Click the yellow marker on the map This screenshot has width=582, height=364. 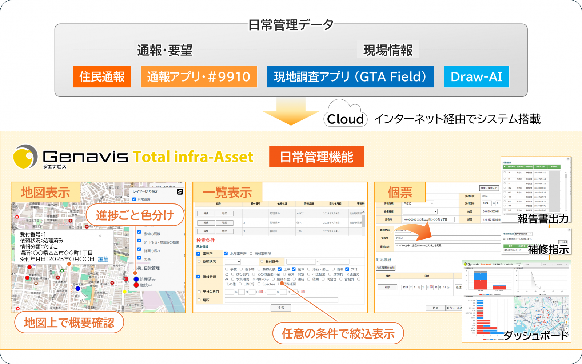point(125,292)
